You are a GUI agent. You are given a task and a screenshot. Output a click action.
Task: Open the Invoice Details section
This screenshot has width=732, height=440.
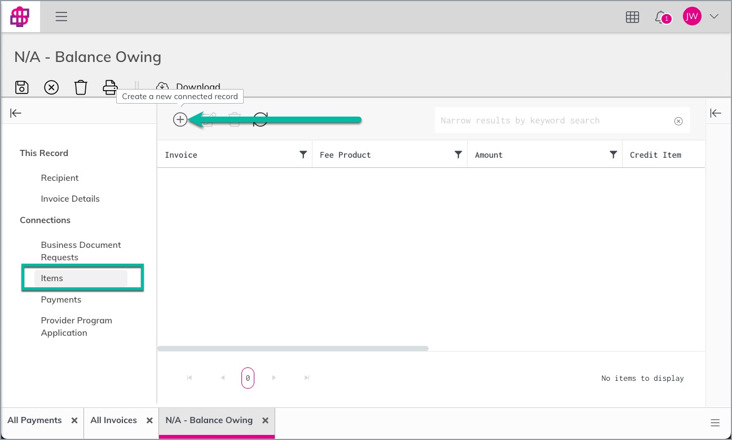[70, 199]
